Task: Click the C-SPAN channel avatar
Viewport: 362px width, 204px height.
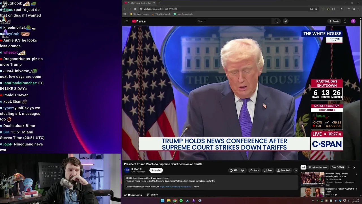Action: click(127, 170)
